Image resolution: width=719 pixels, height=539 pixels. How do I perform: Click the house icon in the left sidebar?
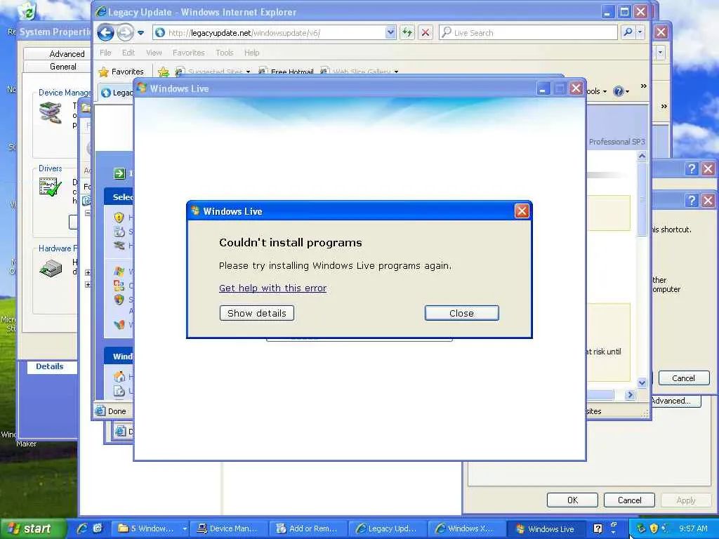119,376
